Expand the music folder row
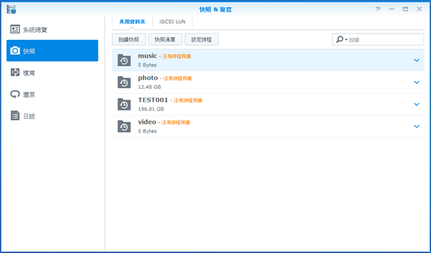The width and height of the screenshot is (431, 253). tap(417, 60)
